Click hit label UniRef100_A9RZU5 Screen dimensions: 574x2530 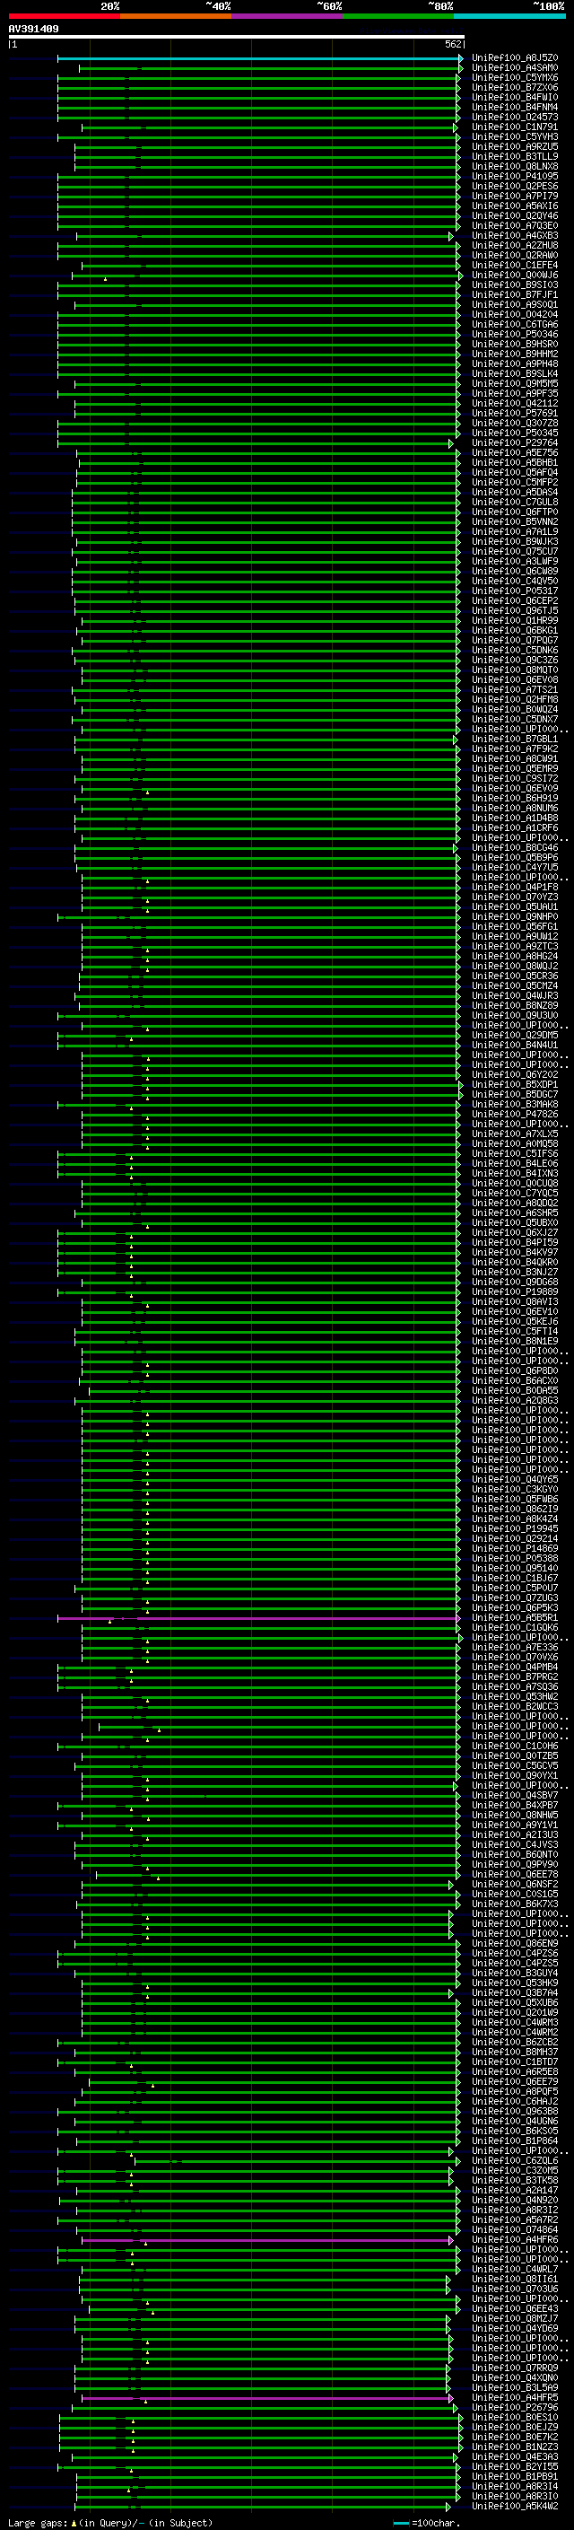point(515,146)
